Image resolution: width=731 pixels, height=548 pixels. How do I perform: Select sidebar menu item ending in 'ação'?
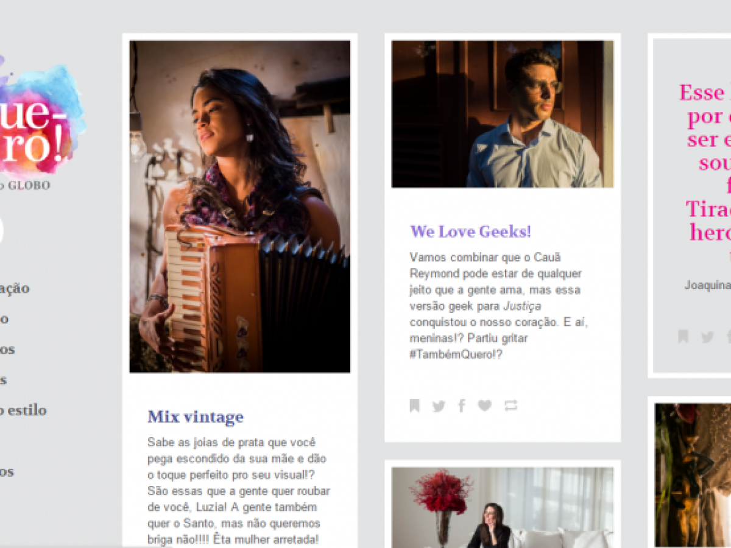(15, 289)
